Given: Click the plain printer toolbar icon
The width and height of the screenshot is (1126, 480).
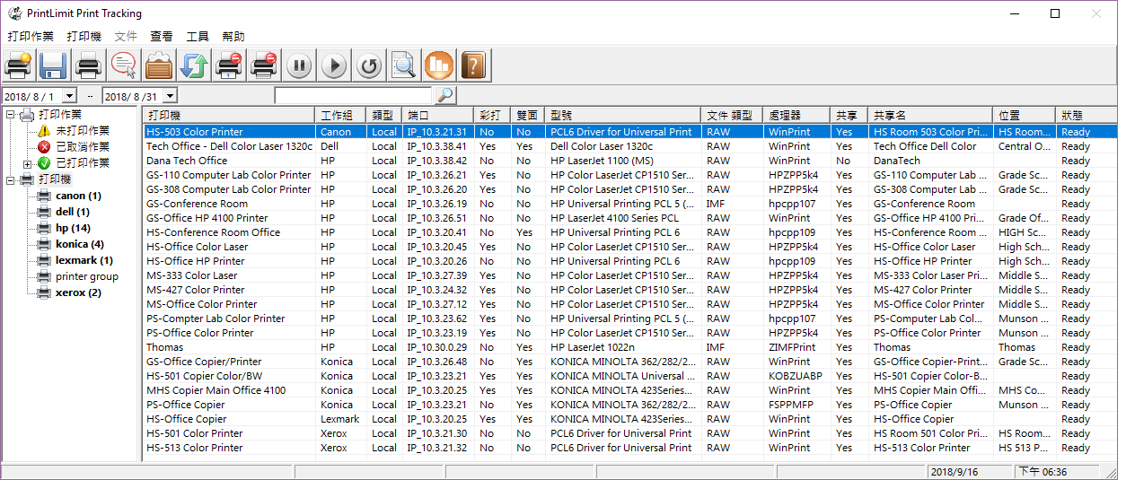Looking at the screenshot, I should click(88, 65).
